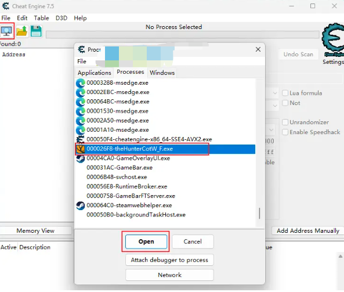
Task: Expand the dropdown beside the Not checkbox
Action: tap(274, 106)
